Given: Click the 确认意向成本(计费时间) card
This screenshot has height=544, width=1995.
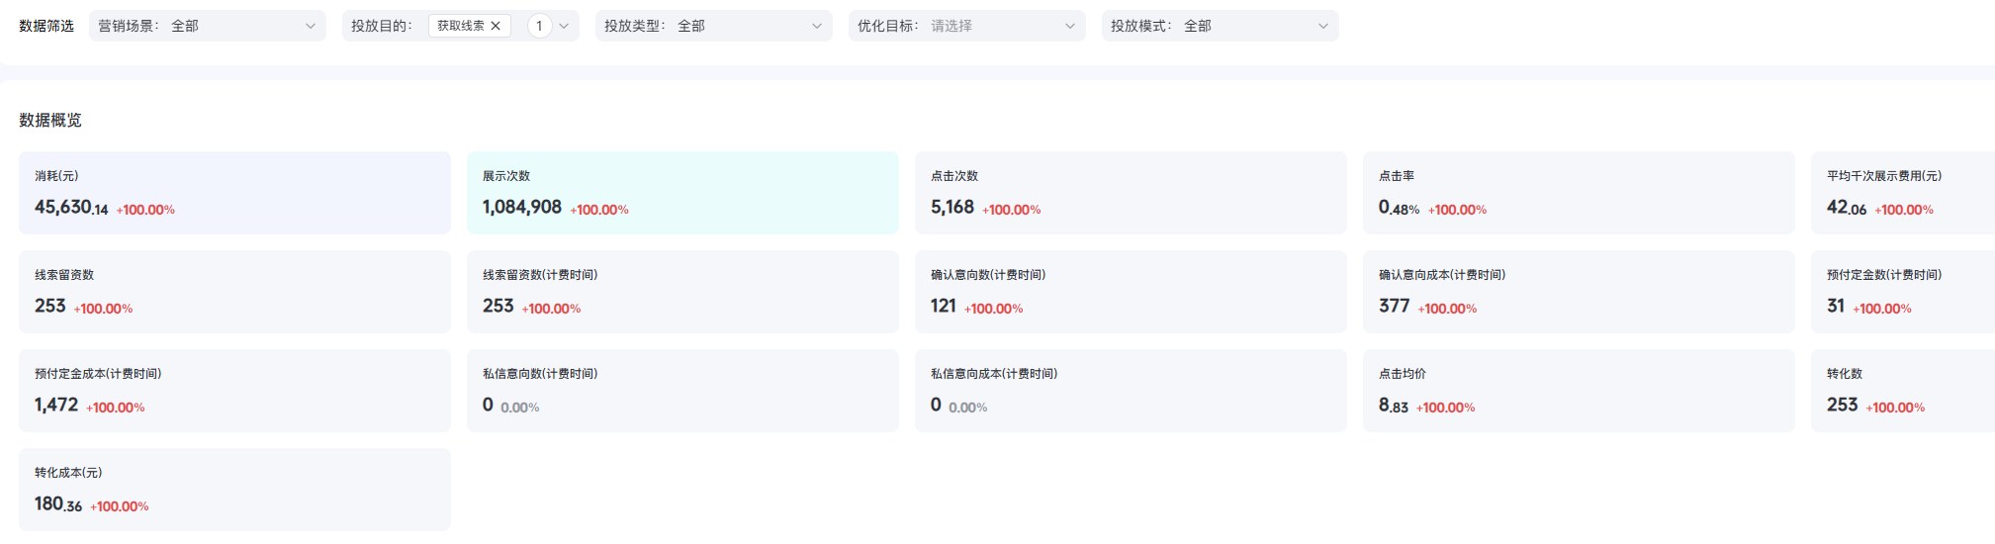Looking at the screenshot, I should (1579, 292).
